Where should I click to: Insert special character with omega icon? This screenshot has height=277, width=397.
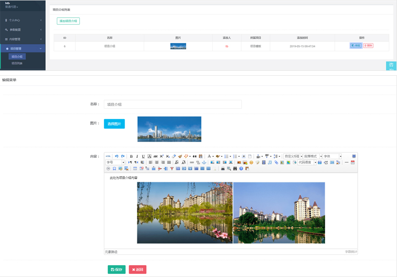[114, 168]
